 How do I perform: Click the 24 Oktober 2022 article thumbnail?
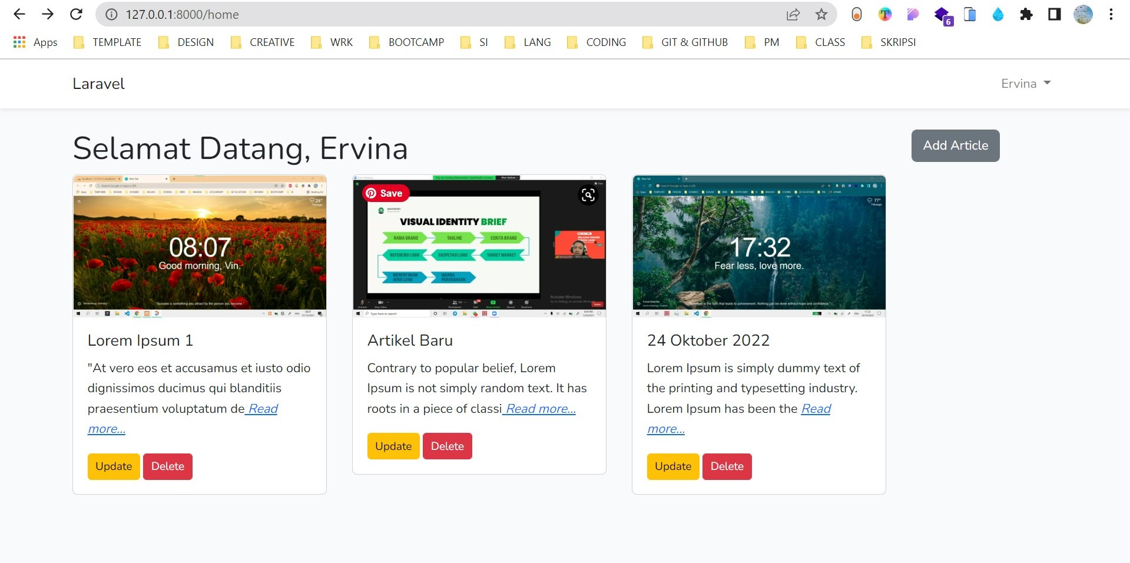tap(758, 246)
